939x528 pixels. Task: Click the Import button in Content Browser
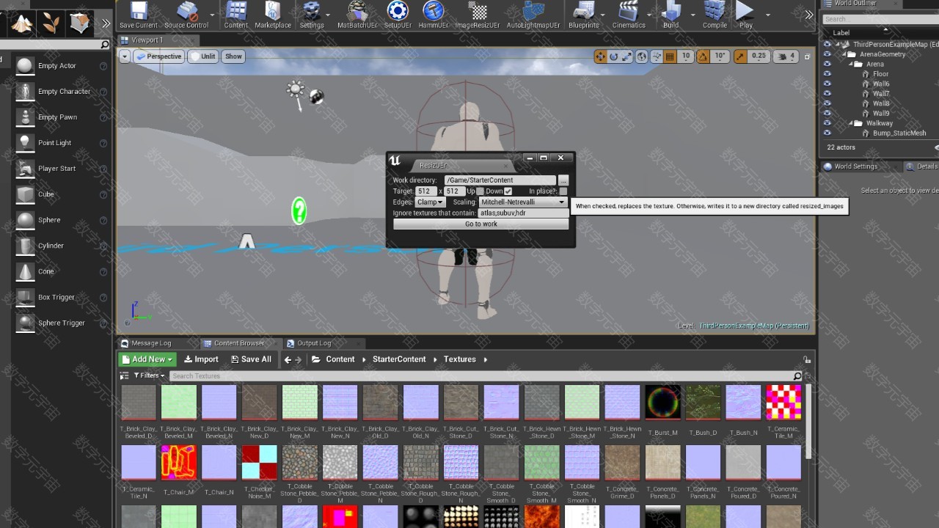(201, 359)
